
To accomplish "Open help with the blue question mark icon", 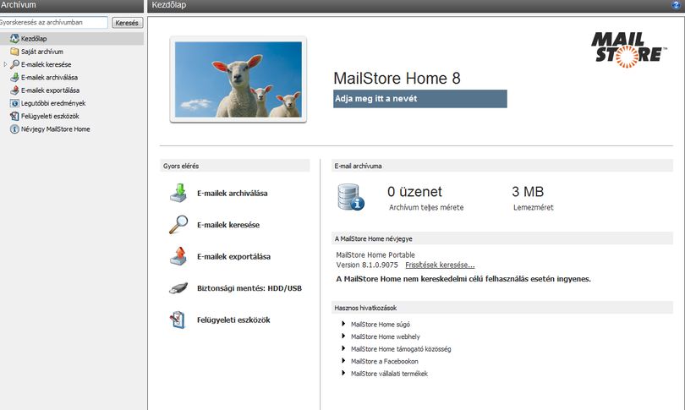I will [676, 5].
